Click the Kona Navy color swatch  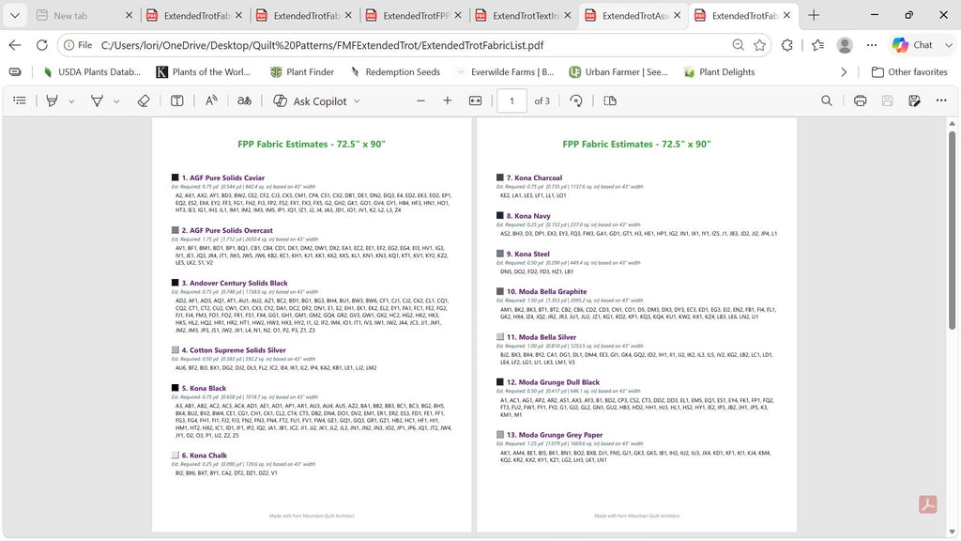pyautogui.click(x=500, y=215)
